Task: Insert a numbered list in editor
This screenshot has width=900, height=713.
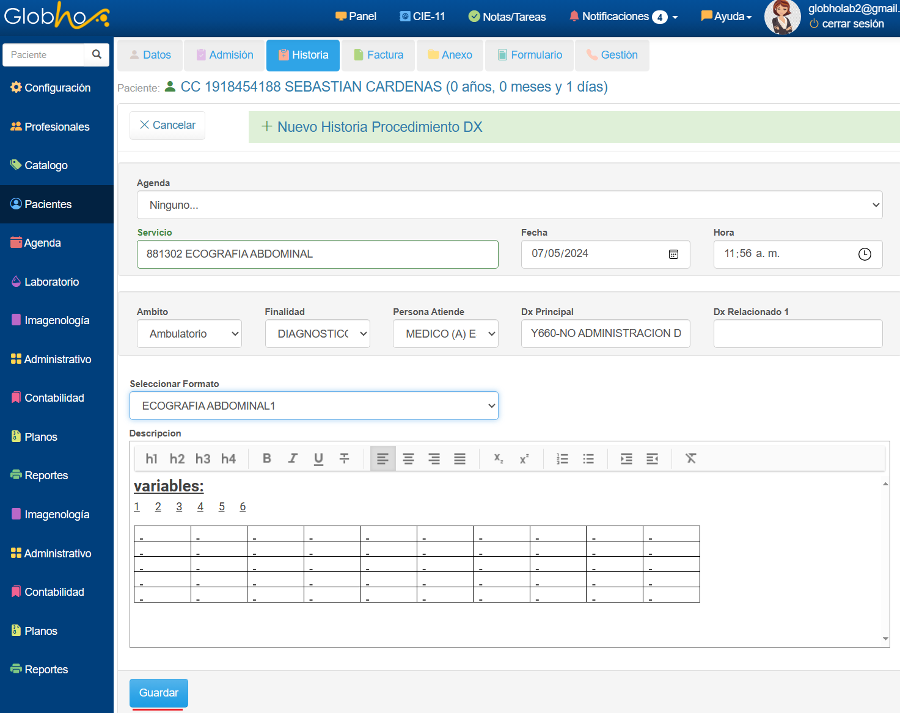Action: click(562, 458)
